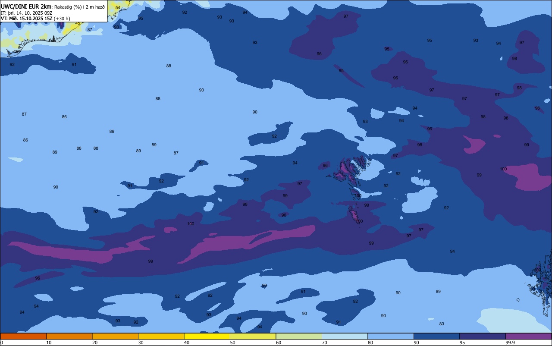Click the "54" humidity value on the map
This screenshot has height=346, width=552.
(x=118, y=8)
